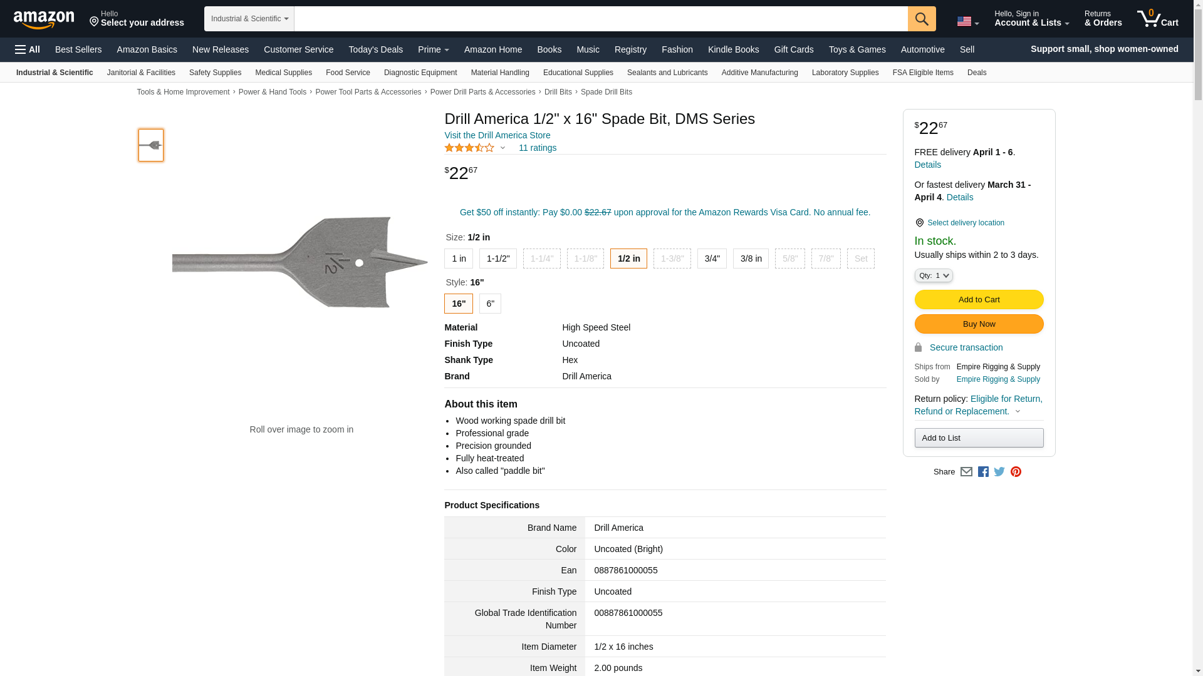This screenshot has width=1203, height=676.
Task: Share product on Facebook icon
Action: coord(983,472)
